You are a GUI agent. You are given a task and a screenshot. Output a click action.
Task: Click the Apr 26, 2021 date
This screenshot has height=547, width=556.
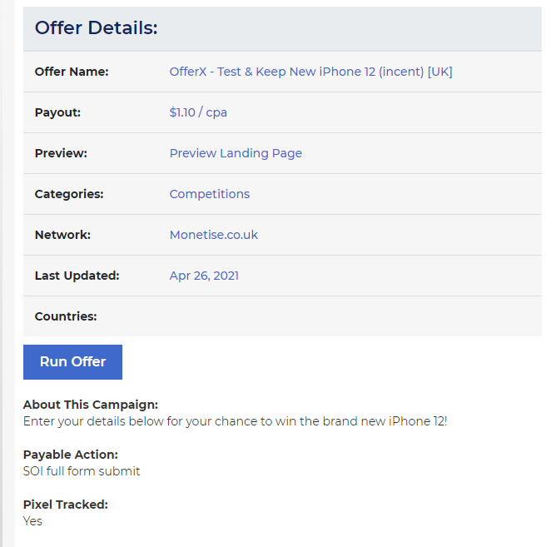point(204,276)
